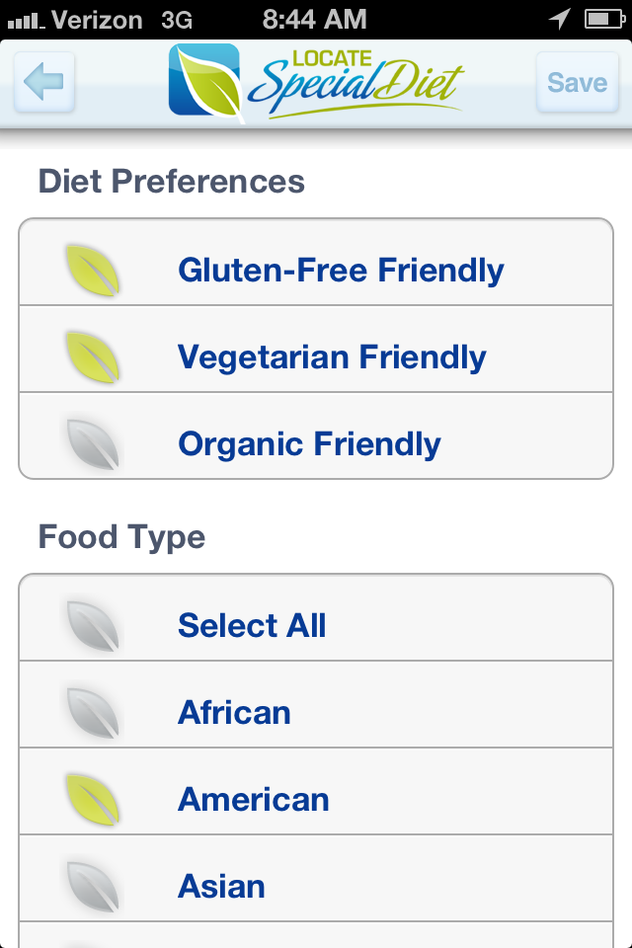Tap the Locate Special Diet leaf logo

(x=205, y=82)
